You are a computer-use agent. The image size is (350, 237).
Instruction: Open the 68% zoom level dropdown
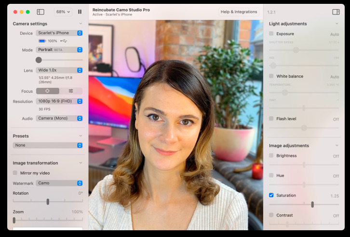point(63,12)
